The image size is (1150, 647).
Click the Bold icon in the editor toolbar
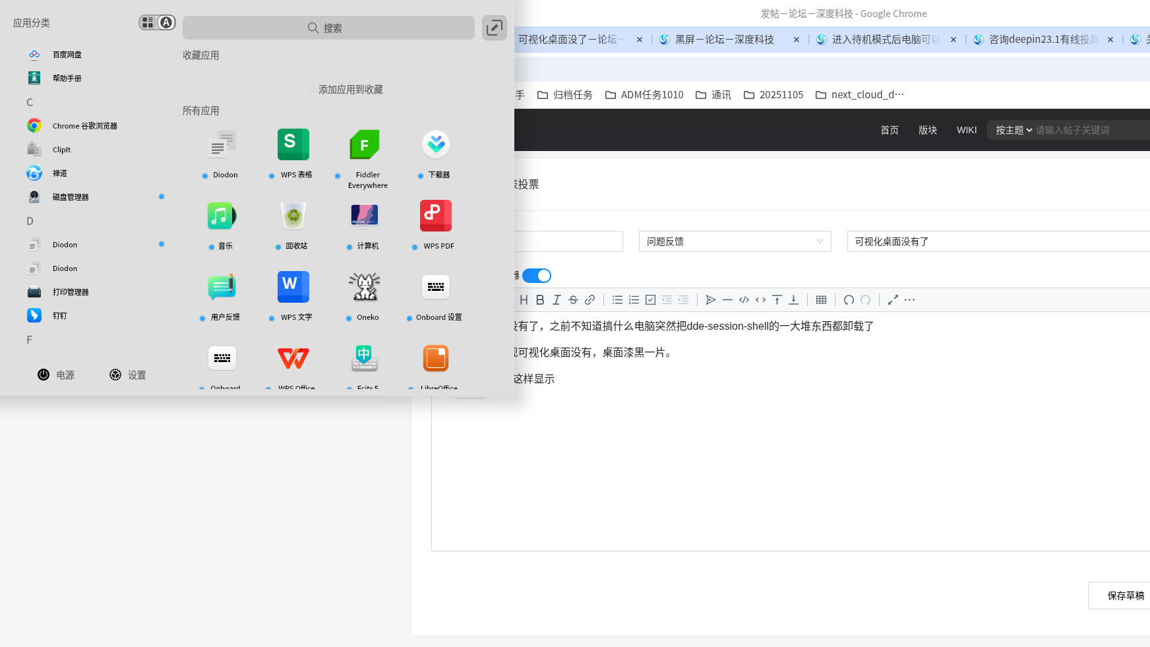(540, 300)
